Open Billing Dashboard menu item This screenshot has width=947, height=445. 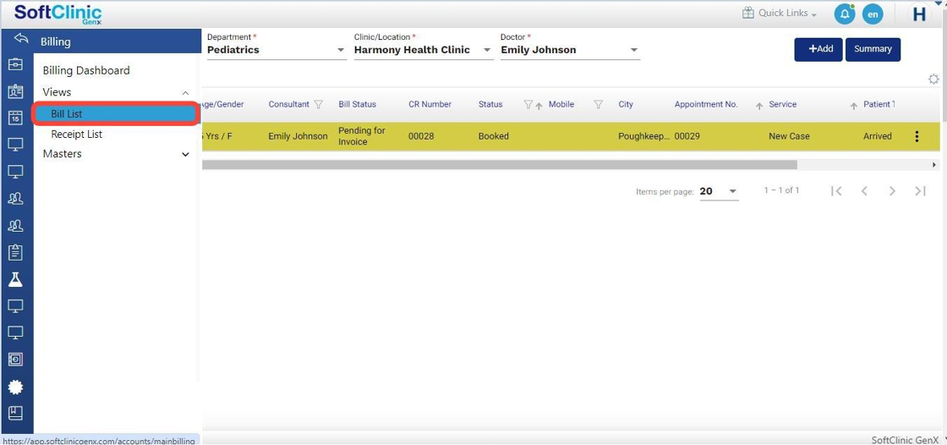point(86,70)
